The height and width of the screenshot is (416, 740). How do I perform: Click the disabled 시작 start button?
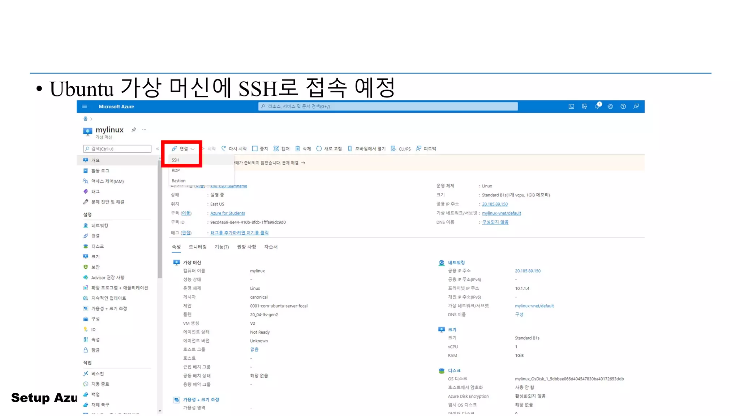pos(209,149)
